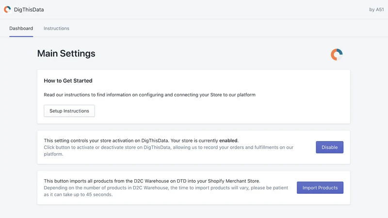This screenshot has width=388, height=218.
Task: Switch to the Instructions tab
Action: [x=56, y=29]
